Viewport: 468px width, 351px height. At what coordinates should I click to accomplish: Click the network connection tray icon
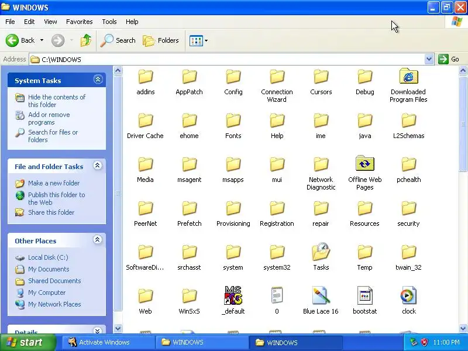(x=414, y=342)
